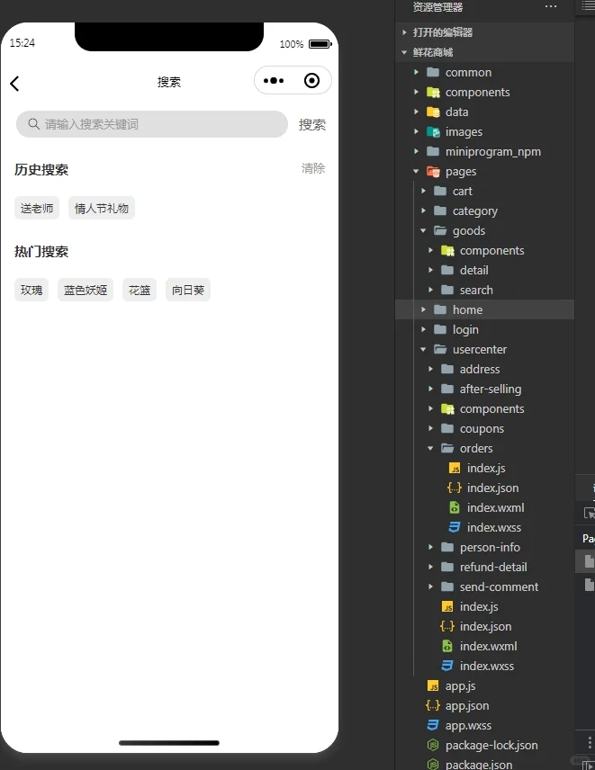Click the components folder icon under goods

447,250
